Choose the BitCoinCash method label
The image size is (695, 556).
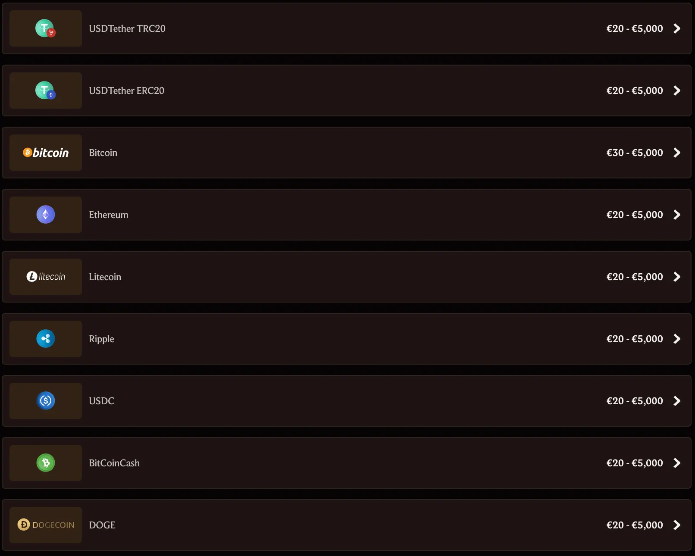click(x=114, y=463)
